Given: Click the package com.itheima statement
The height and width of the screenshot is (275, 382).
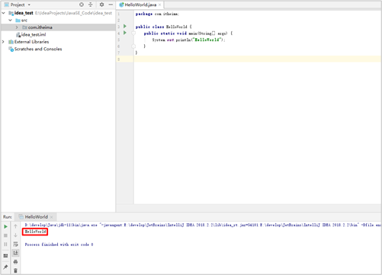Looking at the screenshot, I should tap(157, 14).
